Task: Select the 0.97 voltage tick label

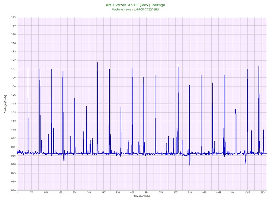Action: pyautogui.click(x=13, y=138)
